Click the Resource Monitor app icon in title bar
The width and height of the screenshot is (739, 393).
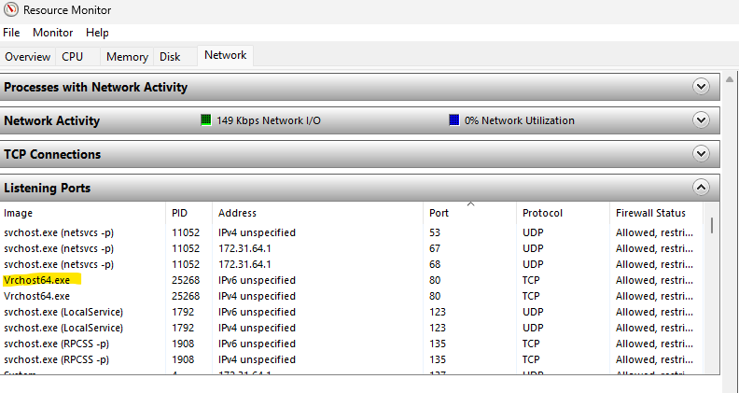click(10, 10)
